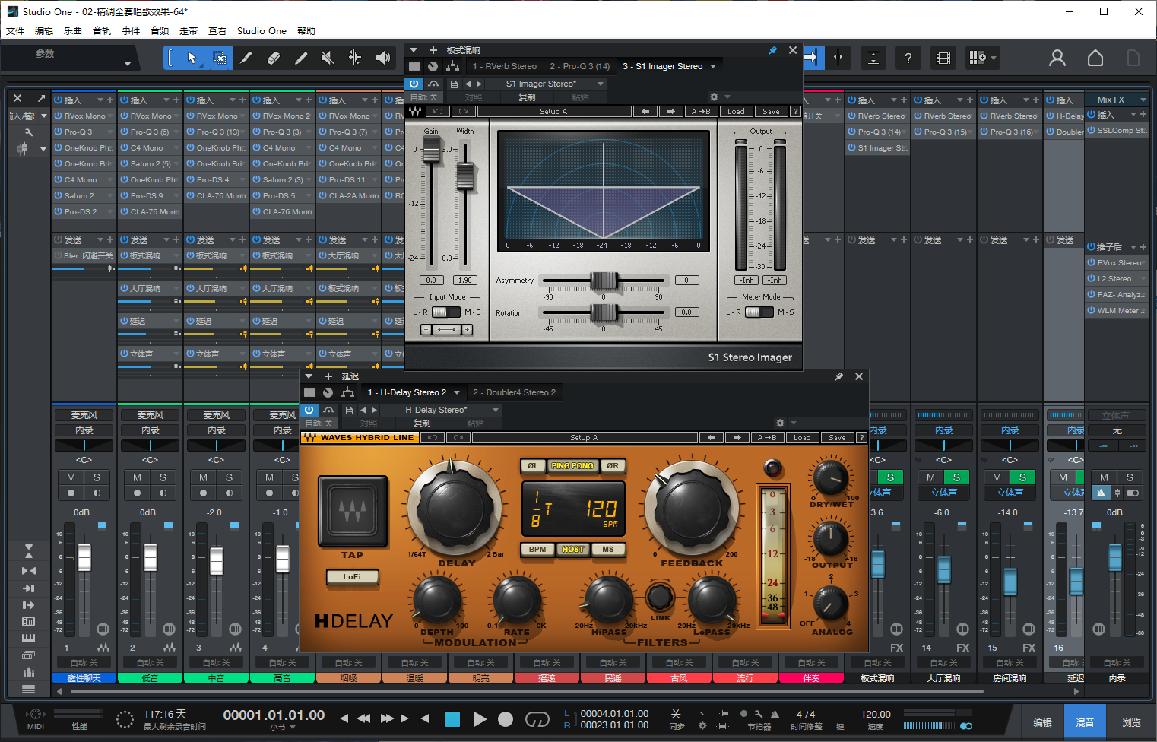Image resolution: width=1157 pixels, height=742 pixels.
Task: Select the Mute tool
Action: click(x=328, y=58)
